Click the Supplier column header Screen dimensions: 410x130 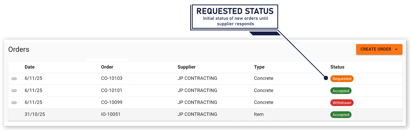[186, 67]
